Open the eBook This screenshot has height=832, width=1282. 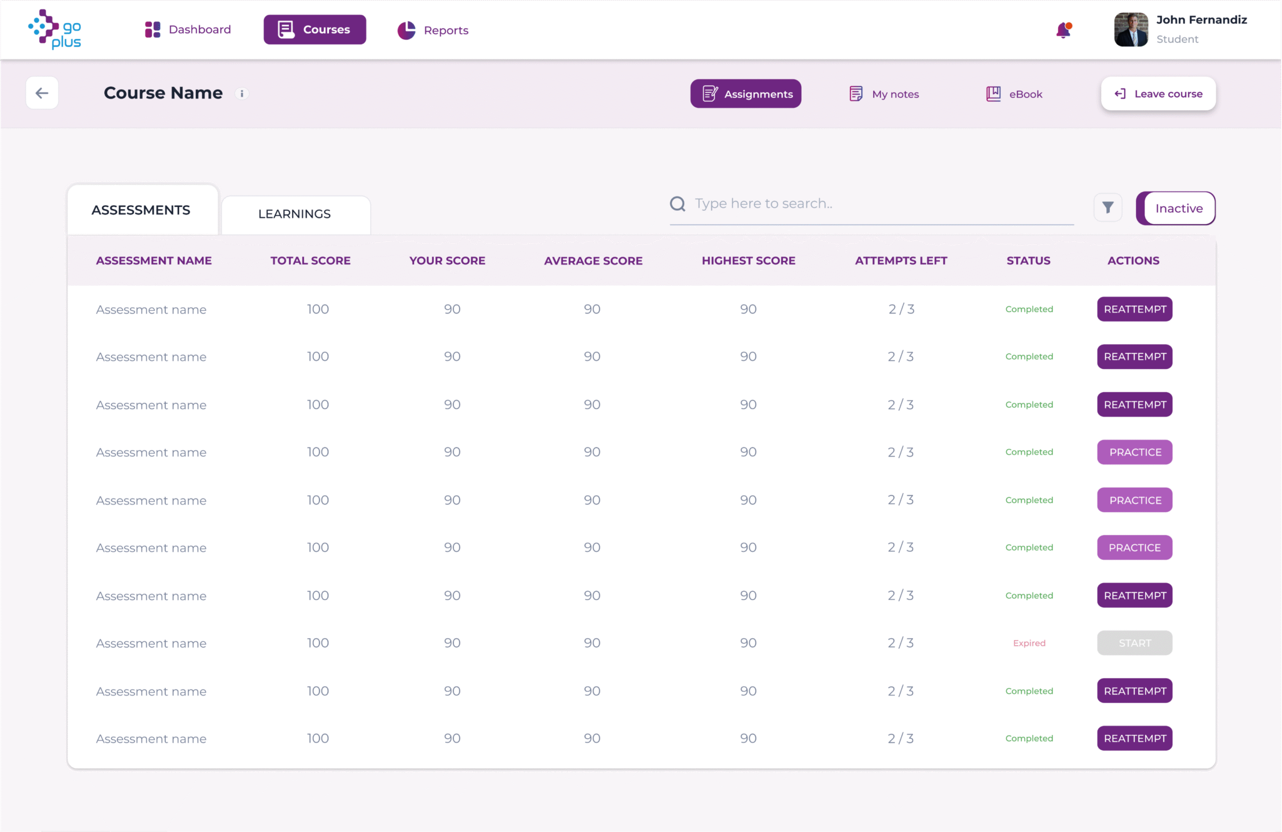pyautogui.click(x=1014, y=94)
